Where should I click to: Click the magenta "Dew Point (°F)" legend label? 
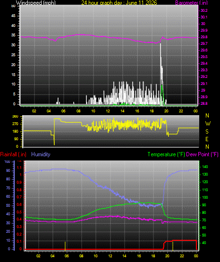coord(202,154)
